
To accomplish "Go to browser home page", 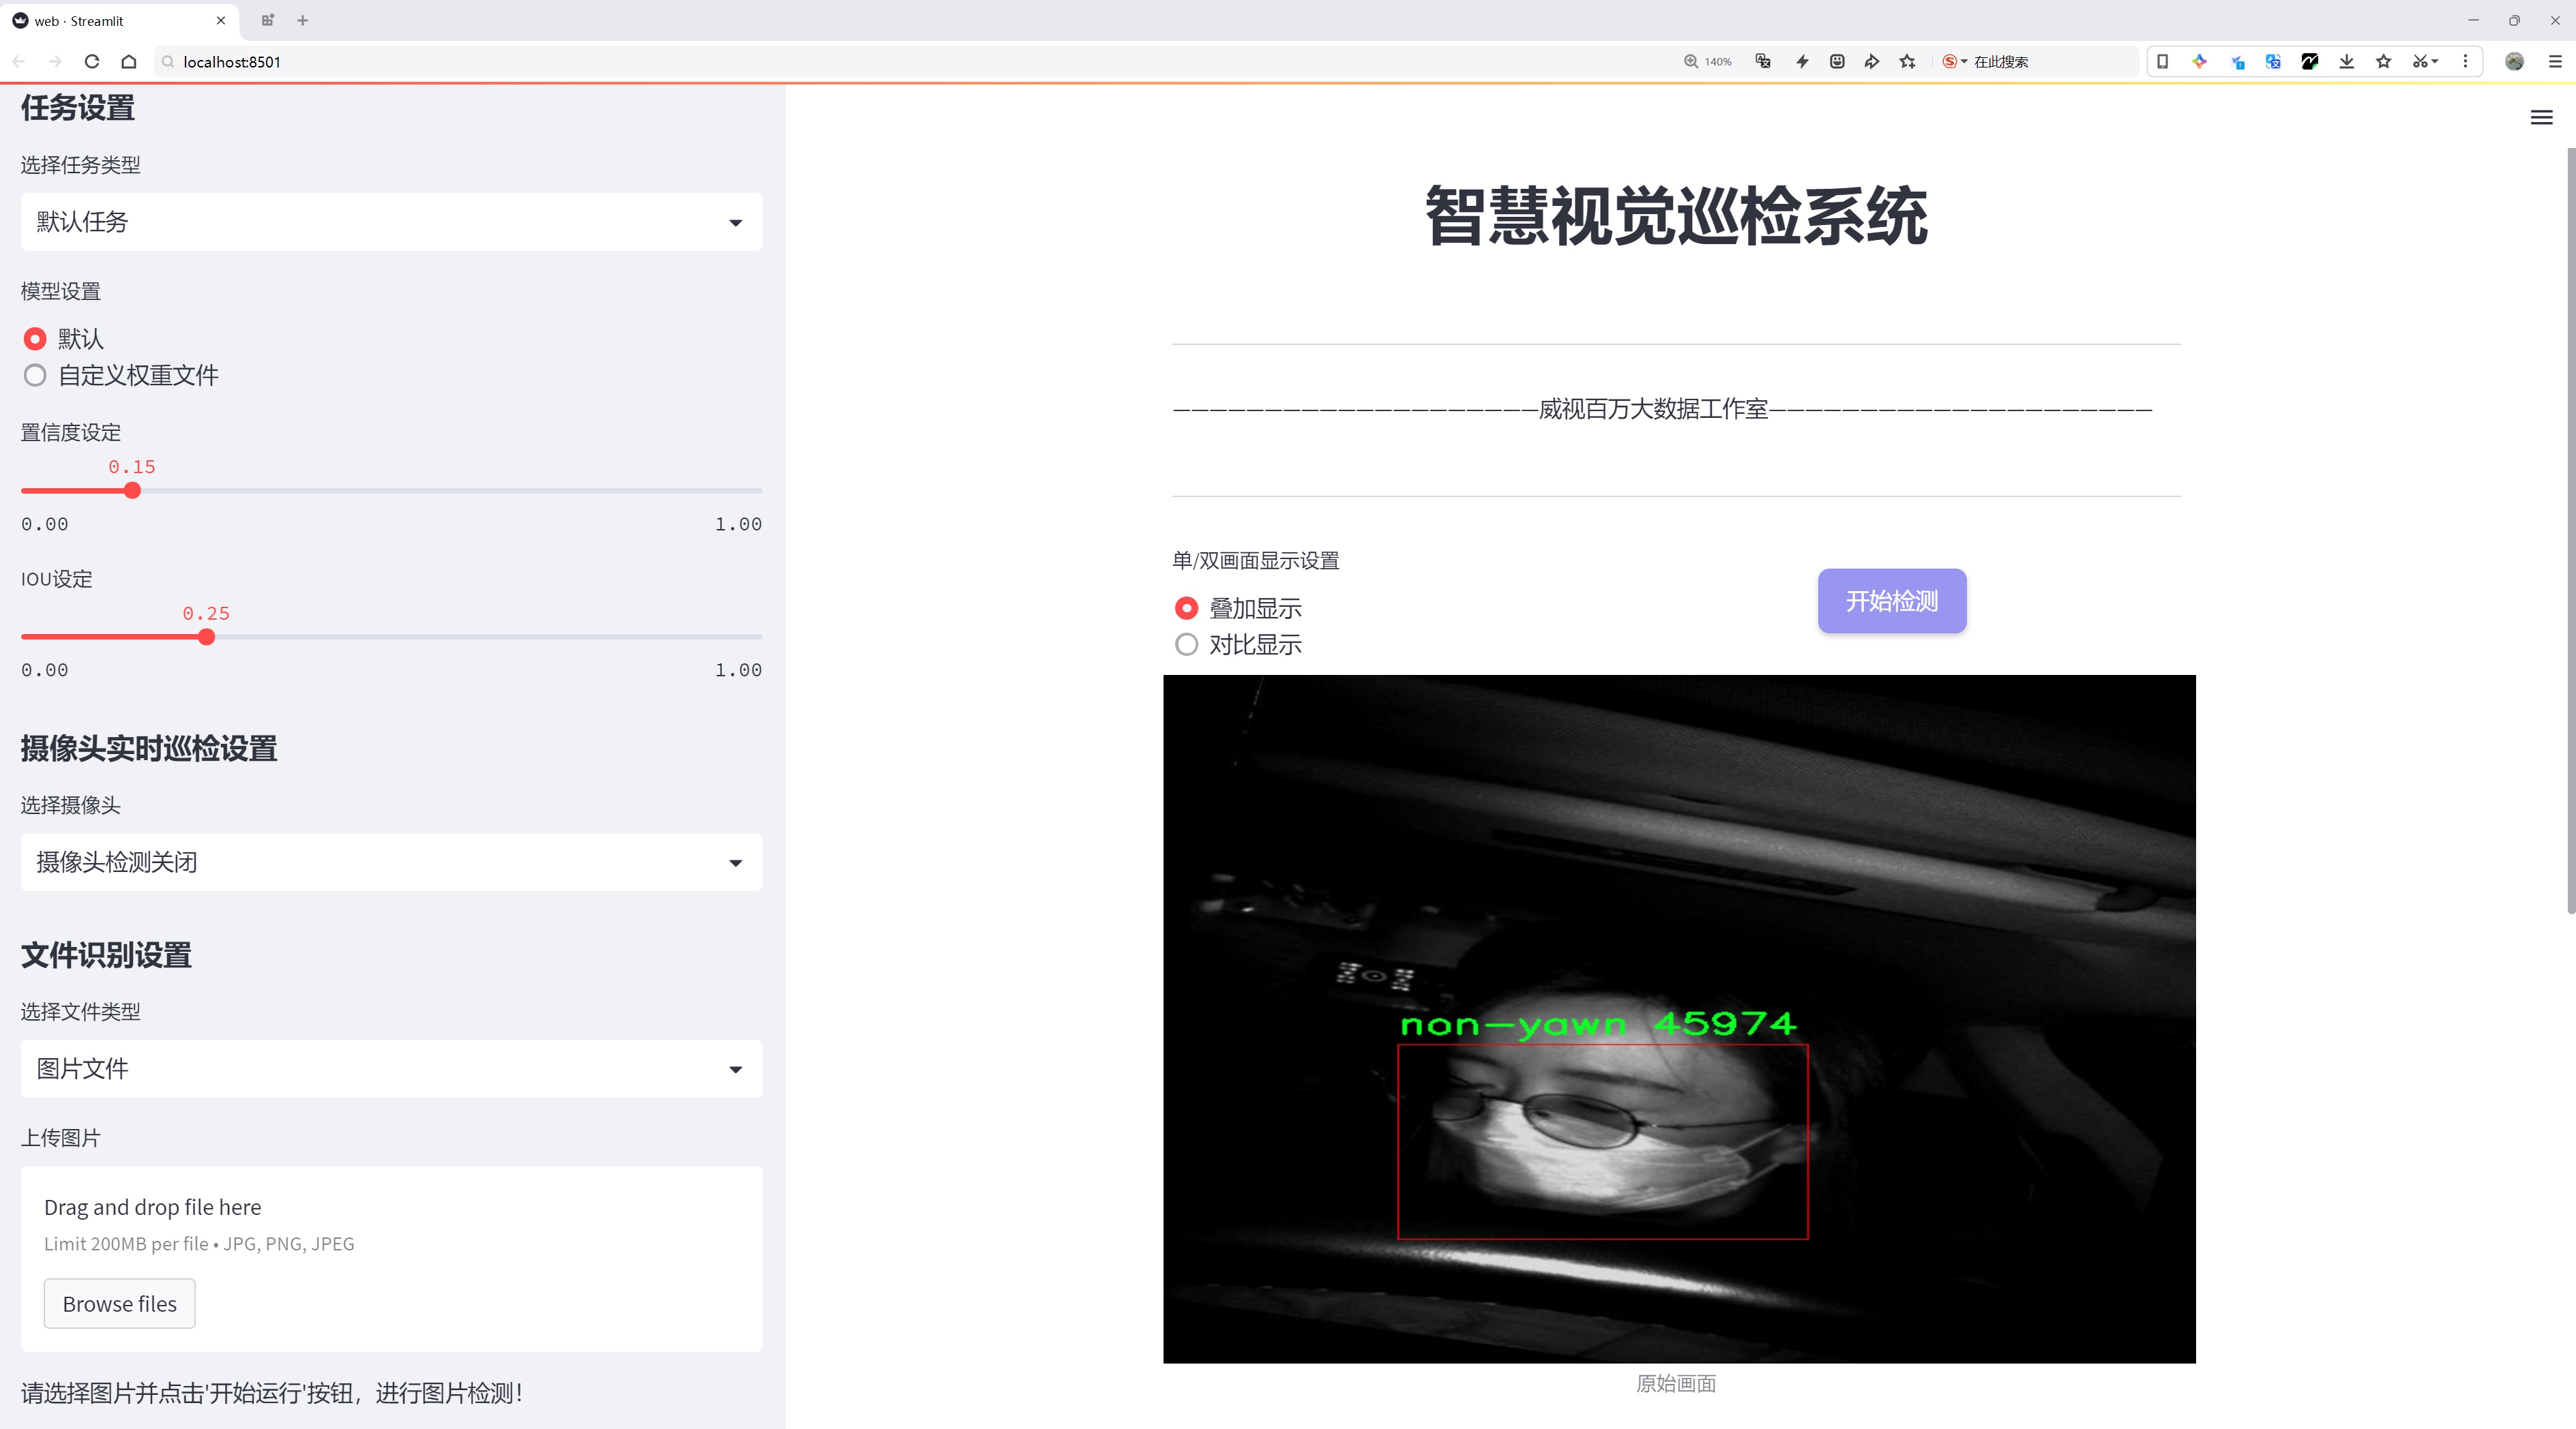I will click(x=129, y=61).
